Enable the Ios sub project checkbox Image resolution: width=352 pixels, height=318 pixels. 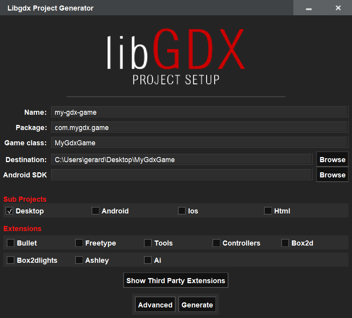182,211
